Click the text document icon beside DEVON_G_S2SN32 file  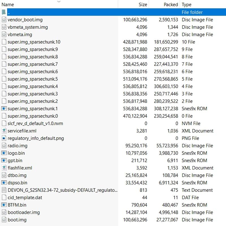(x=4, y=190)
